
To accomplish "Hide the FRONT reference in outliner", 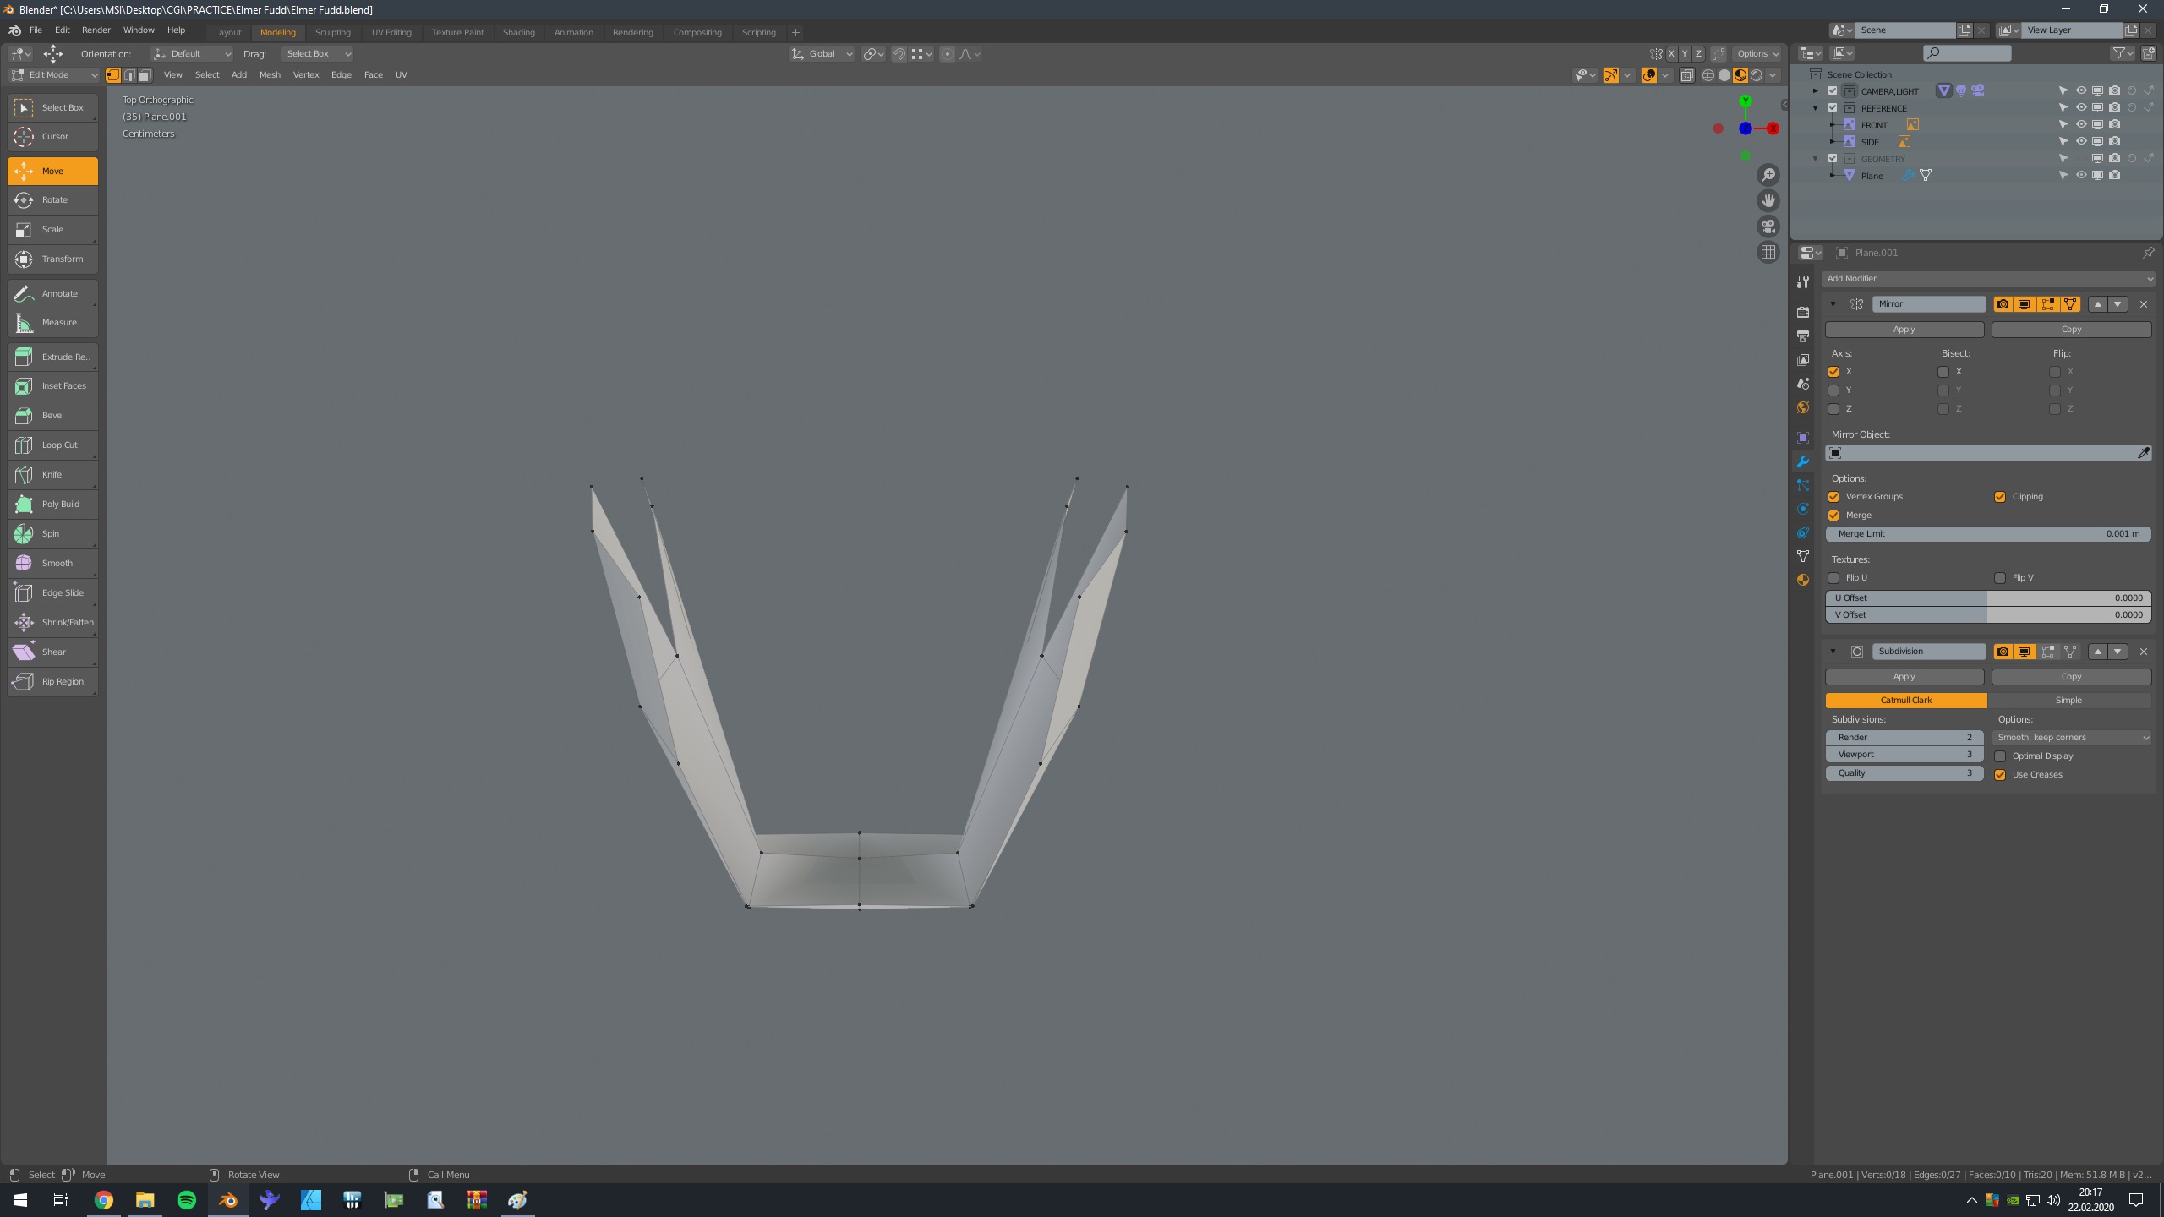I will [2080, 125].
